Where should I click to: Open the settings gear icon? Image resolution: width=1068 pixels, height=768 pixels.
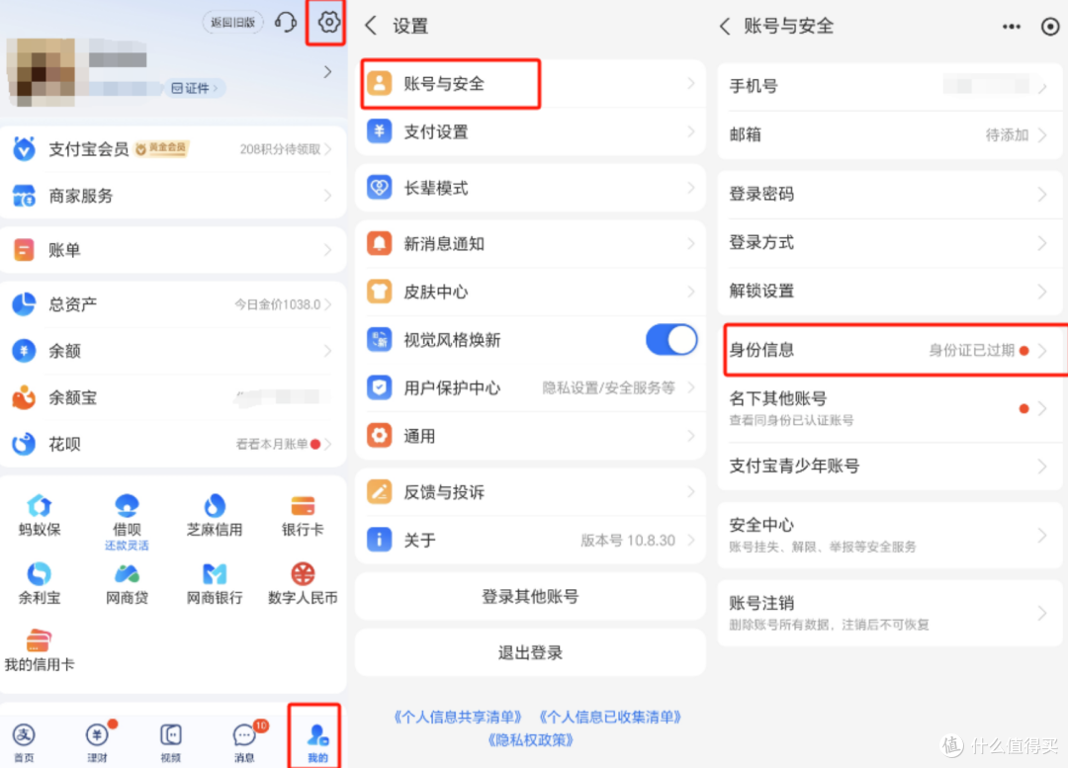328,23
